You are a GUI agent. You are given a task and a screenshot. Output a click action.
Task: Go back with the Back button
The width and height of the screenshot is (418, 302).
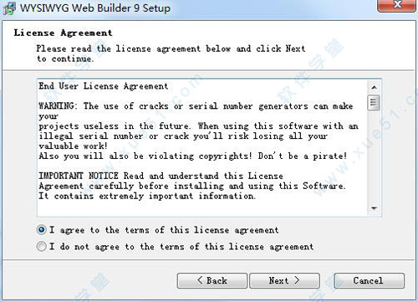tap(212, 280)
